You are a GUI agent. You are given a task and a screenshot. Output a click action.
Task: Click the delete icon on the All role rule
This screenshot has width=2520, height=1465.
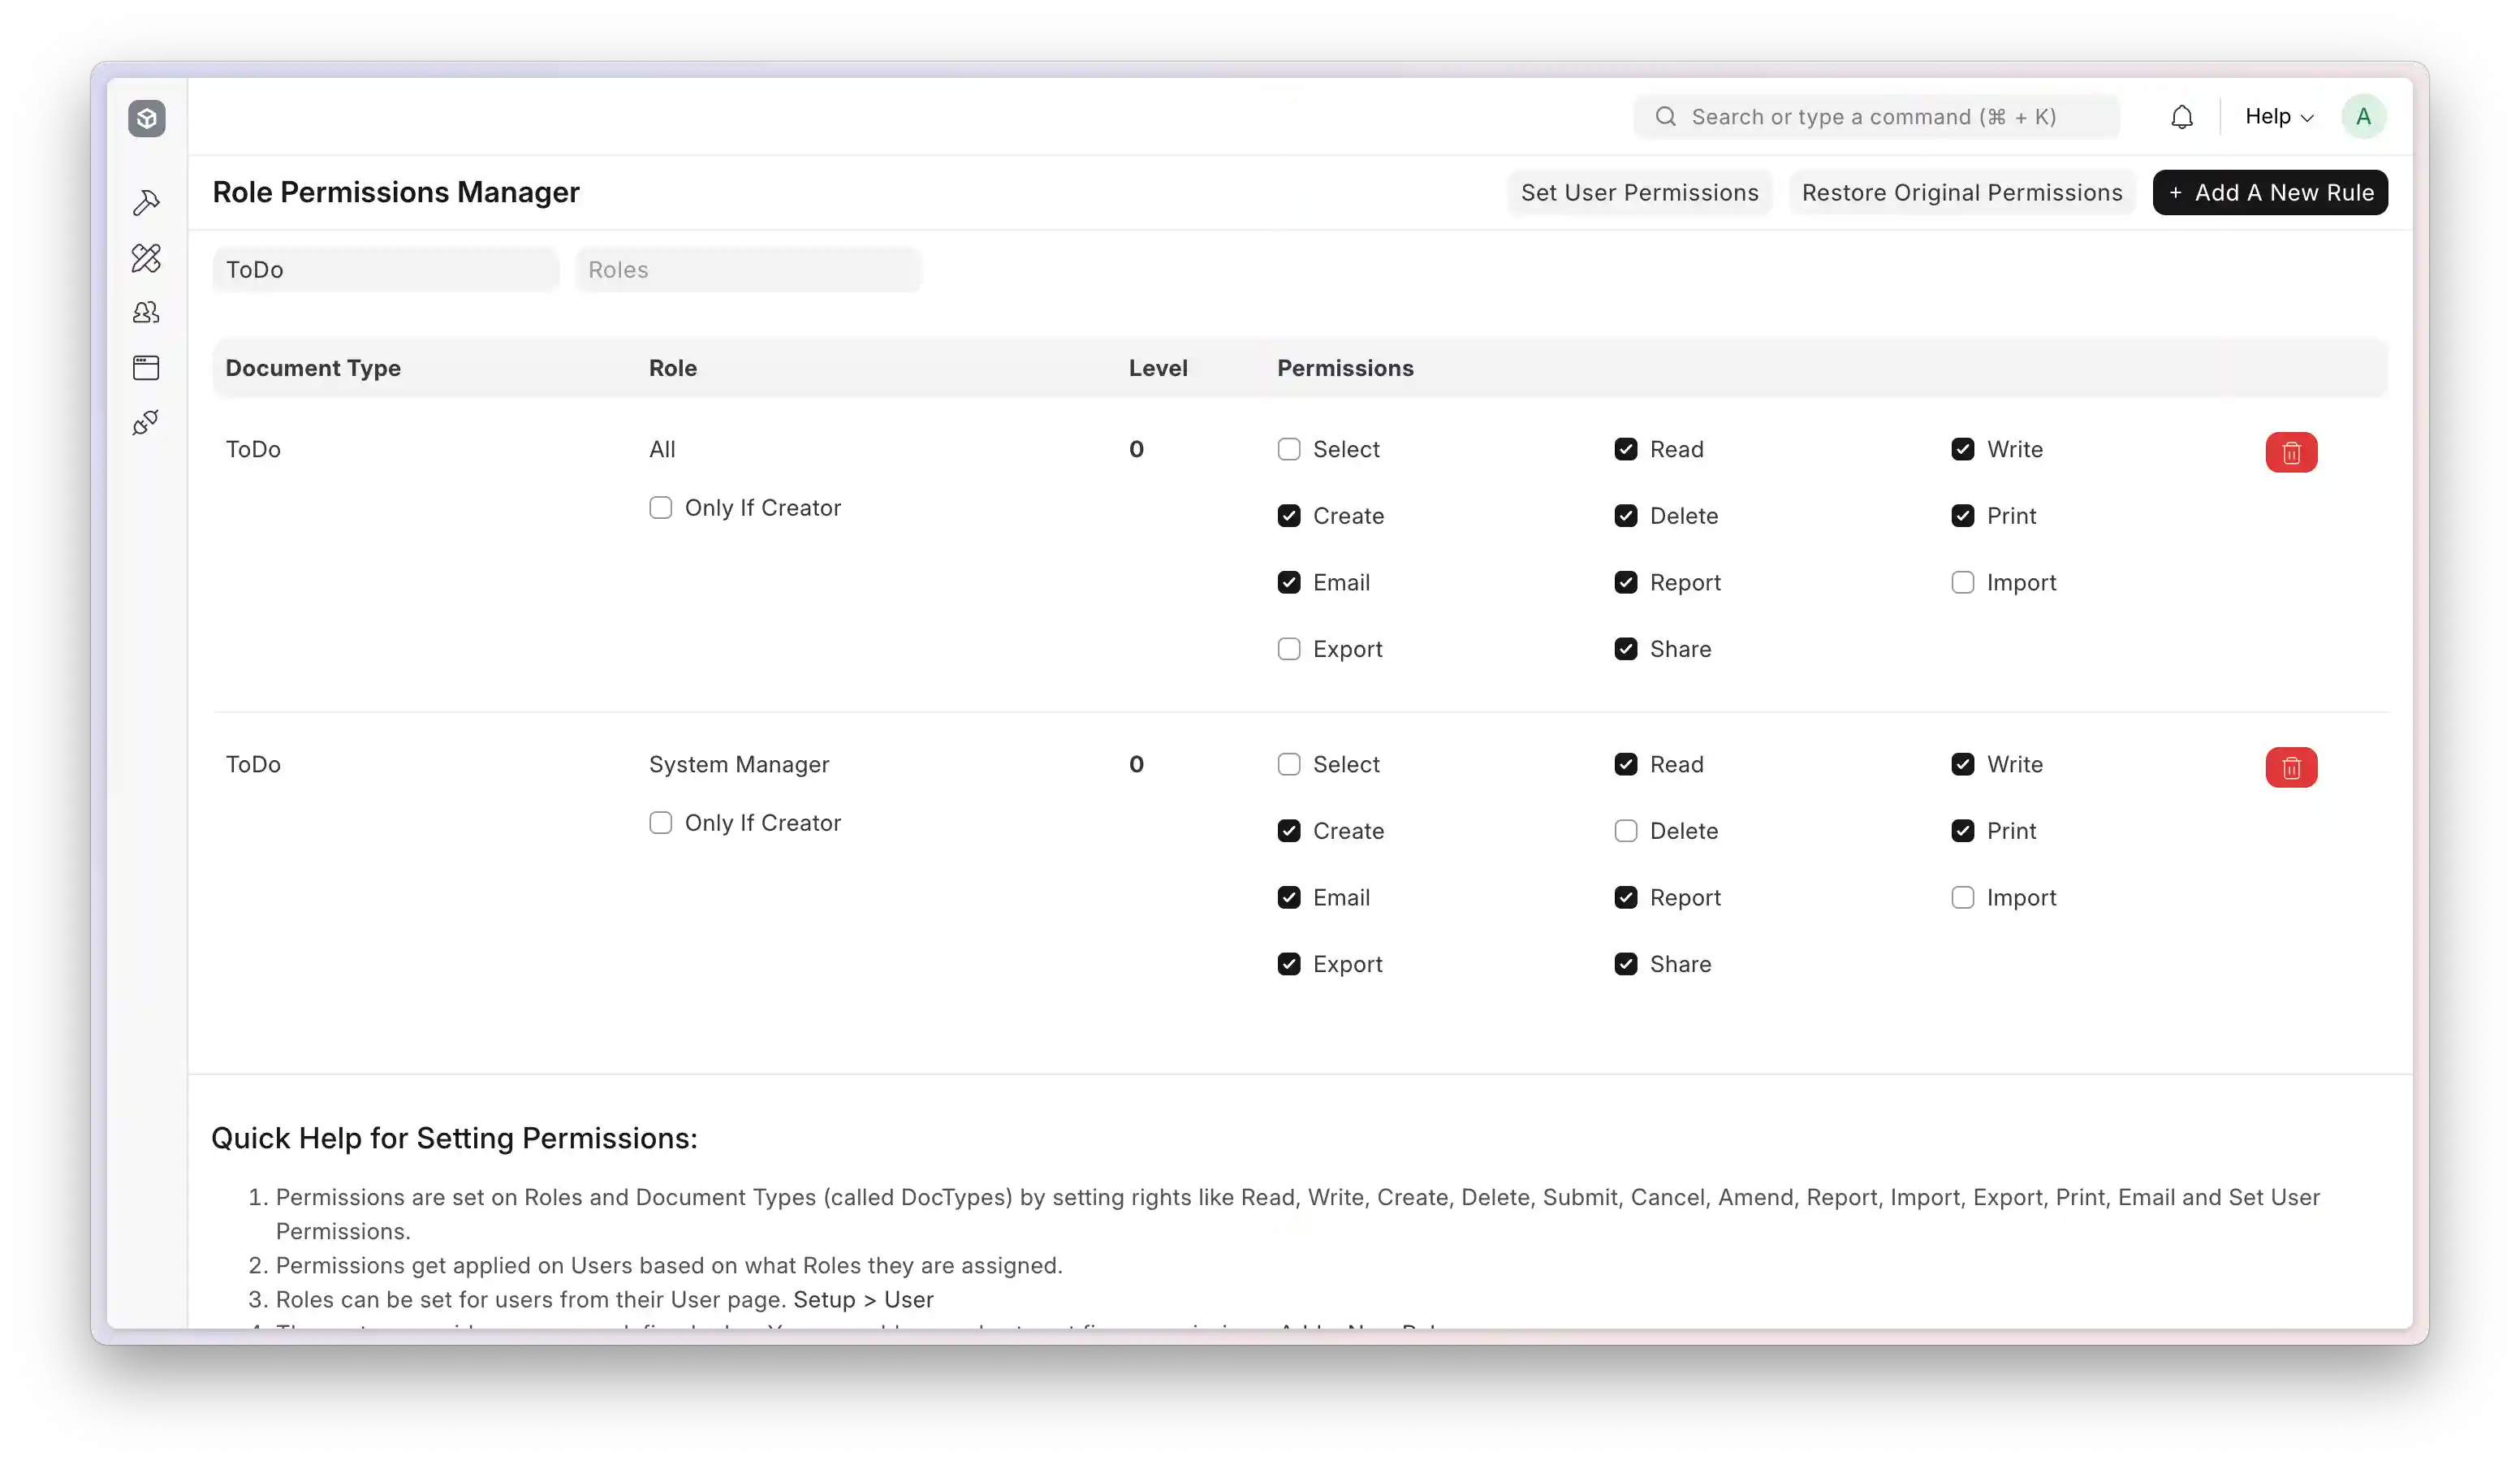2291,452
